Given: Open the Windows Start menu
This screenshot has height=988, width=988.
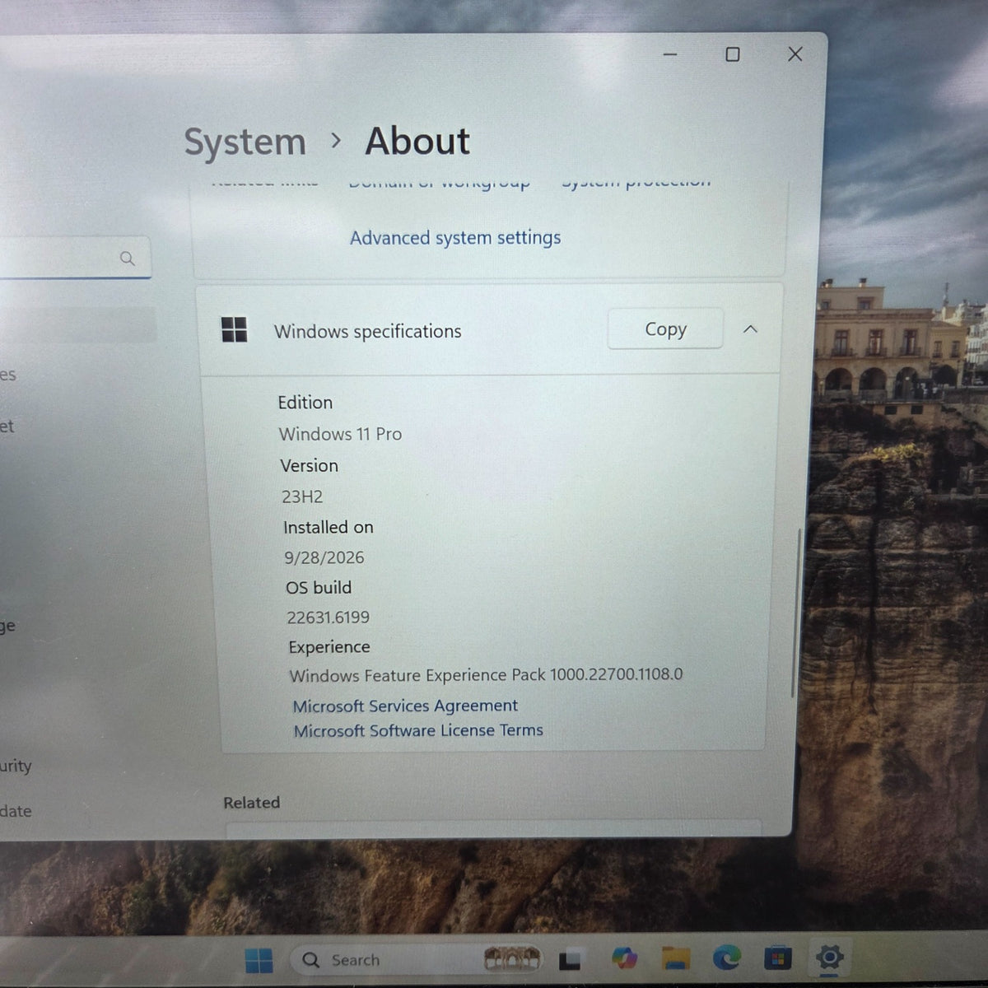Looking at the screenshot, I should [x=259, y=960].
